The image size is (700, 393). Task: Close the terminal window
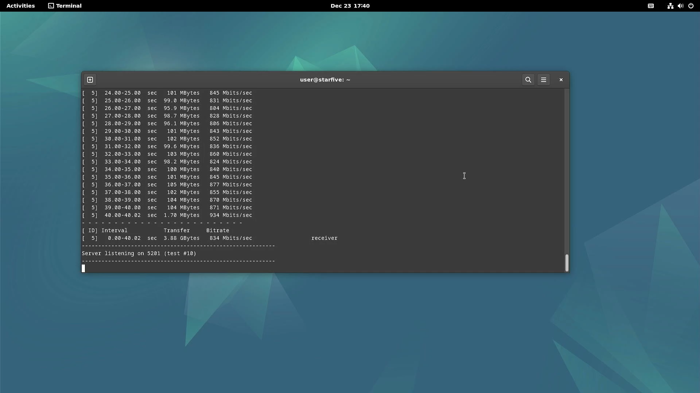point(561,80)
